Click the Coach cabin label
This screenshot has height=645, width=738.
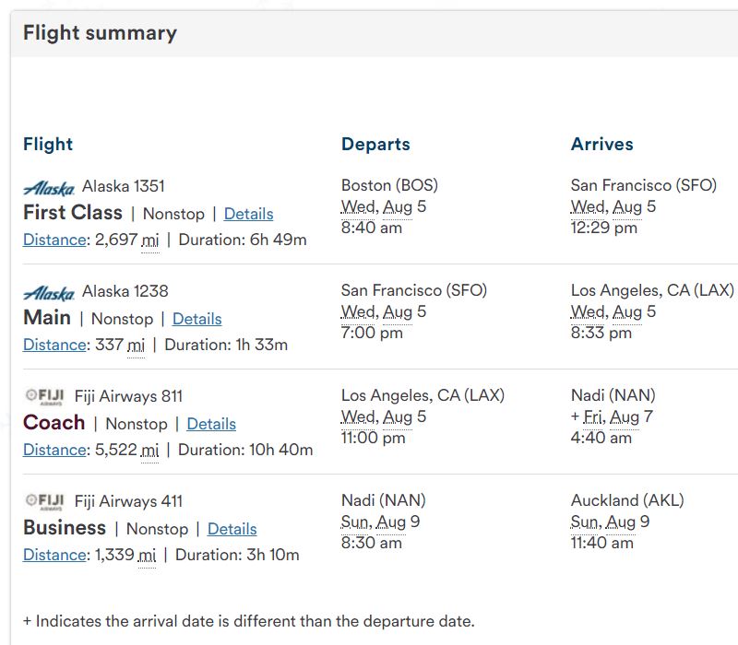(54, 423)
